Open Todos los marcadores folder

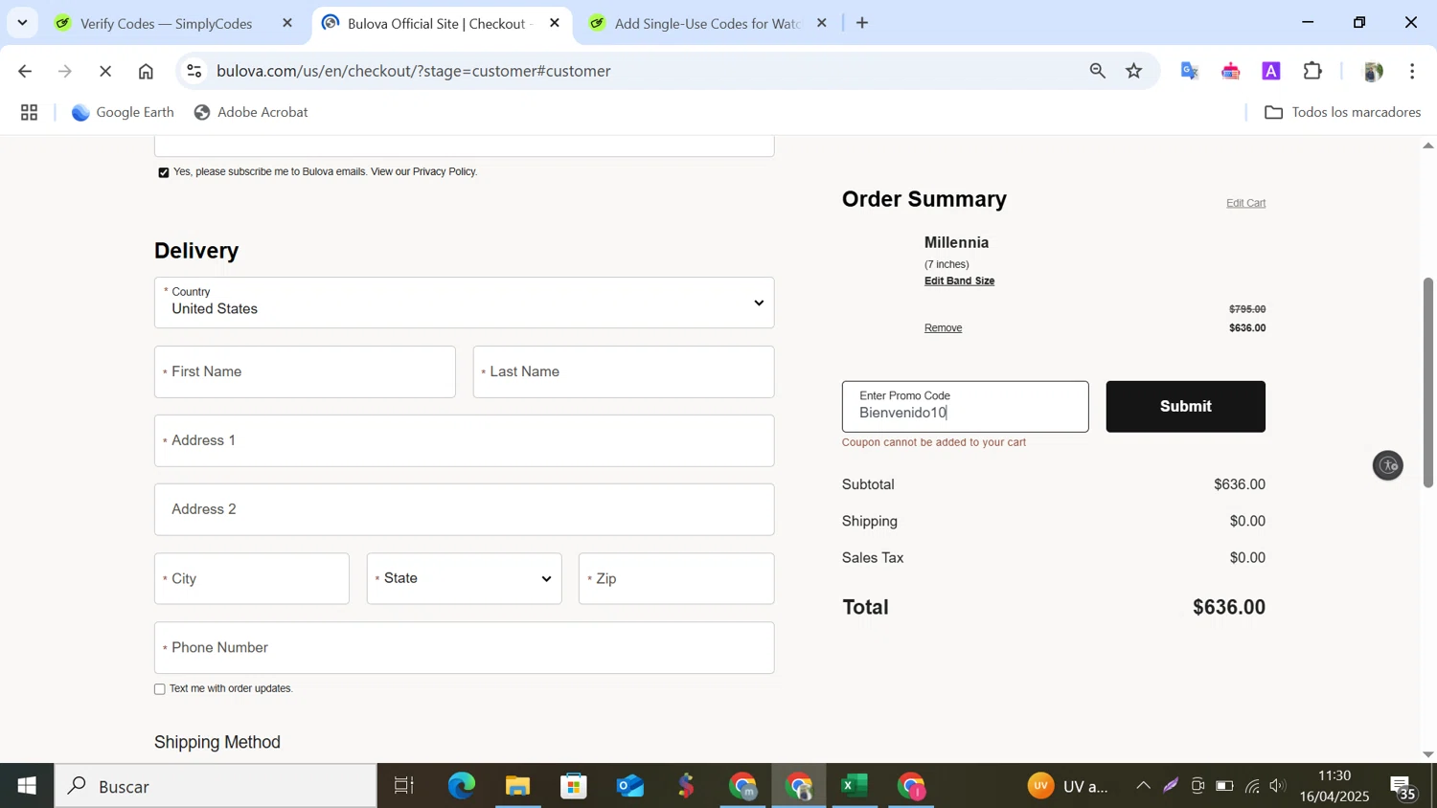click(x=1342, y=112)
